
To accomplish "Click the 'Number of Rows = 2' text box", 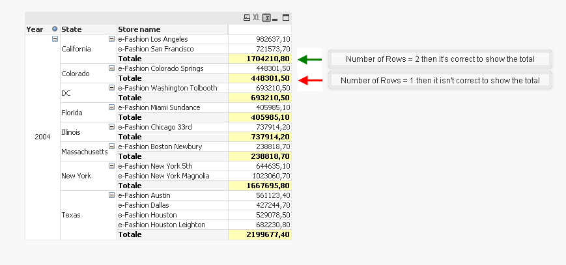I will [440, 59].
